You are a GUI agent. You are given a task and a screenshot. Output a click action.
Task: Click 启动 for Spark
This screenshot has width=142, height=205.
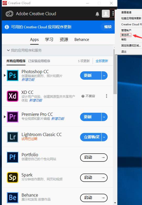[94, 178]
